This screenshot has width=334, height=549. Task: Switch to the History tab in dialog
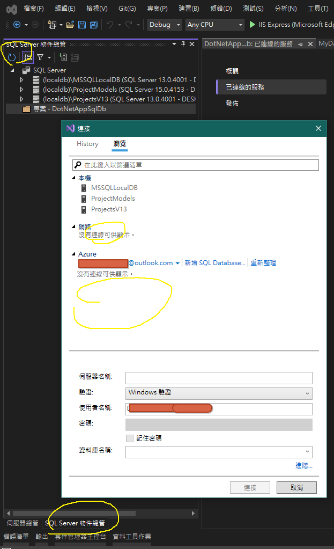point(87,144)
